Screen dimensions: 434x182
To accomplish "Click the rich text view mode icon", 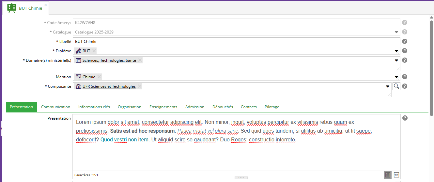I will click(x=387, y=175).
